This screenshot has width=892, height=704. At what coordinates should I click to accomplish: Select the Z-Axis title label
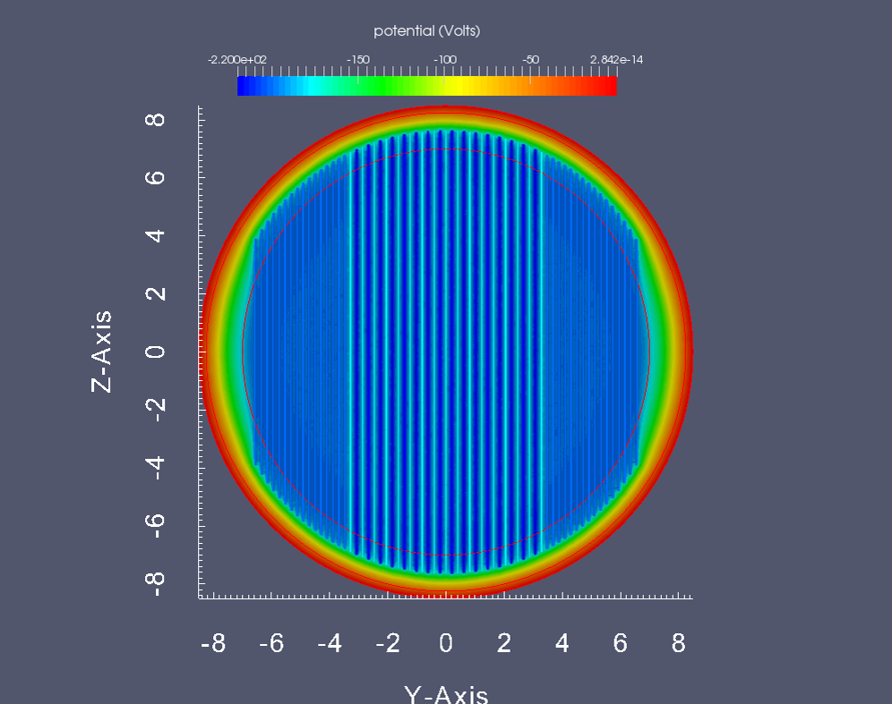102,352
